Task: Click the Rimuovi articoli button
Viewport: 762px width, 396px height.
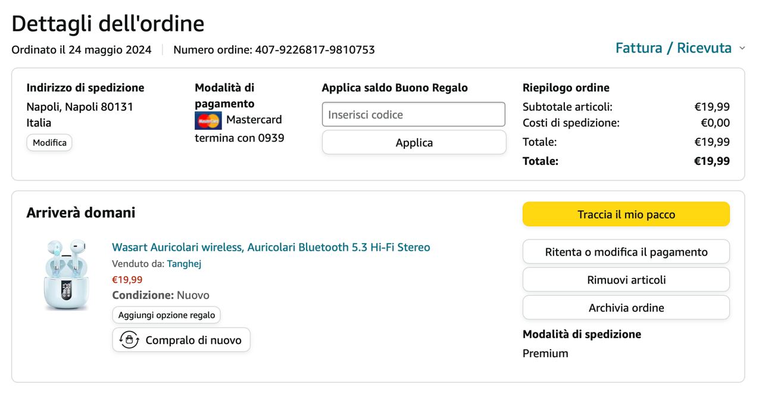Action: click(x=626, y=280)
